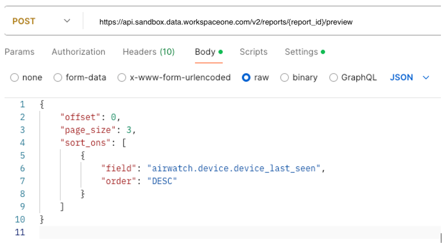Viewport: 445px width, 246px height.
Task: Click the "DESC" order value
Action: pos(162,181)
